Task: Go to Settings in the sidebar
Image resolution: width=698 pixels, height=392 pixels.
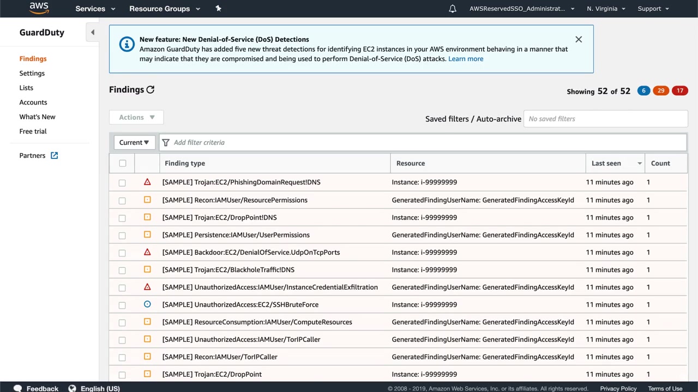Action: [x=32, y=73]
